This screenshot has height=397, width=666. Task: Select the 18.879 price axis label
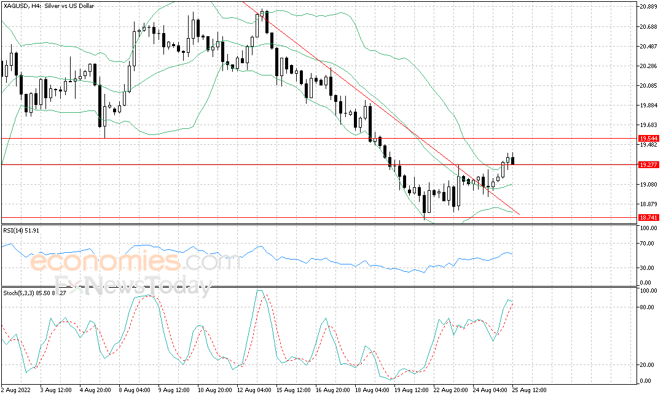pyautogui.click(x=649, y=204)
